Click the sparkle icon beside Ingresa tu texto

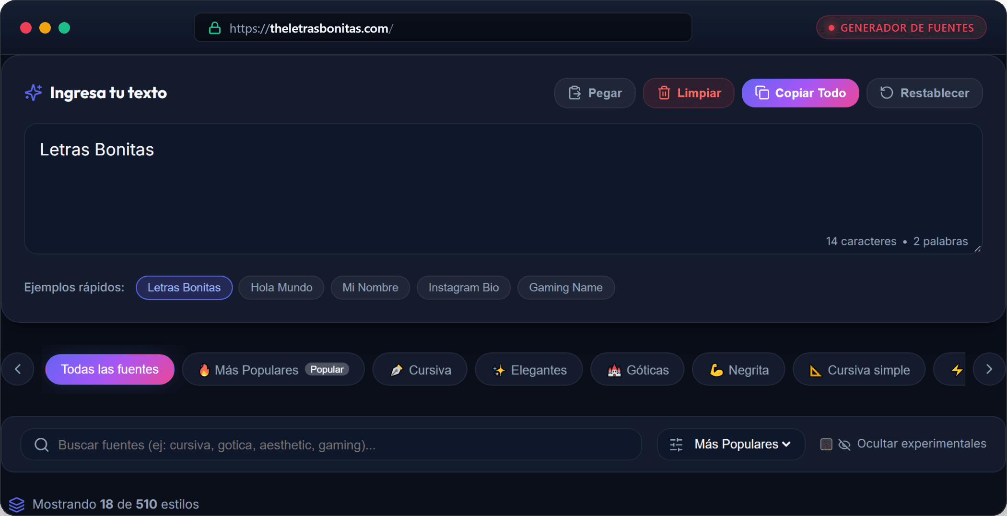pyautogui.click(x=34, y=93)
